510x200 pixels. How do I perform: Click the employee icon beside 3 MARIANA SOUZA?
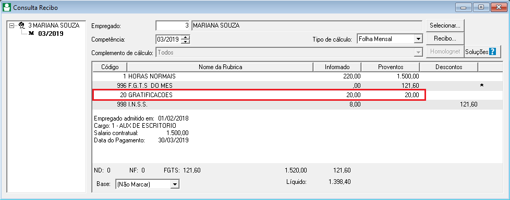coord(22,25)
